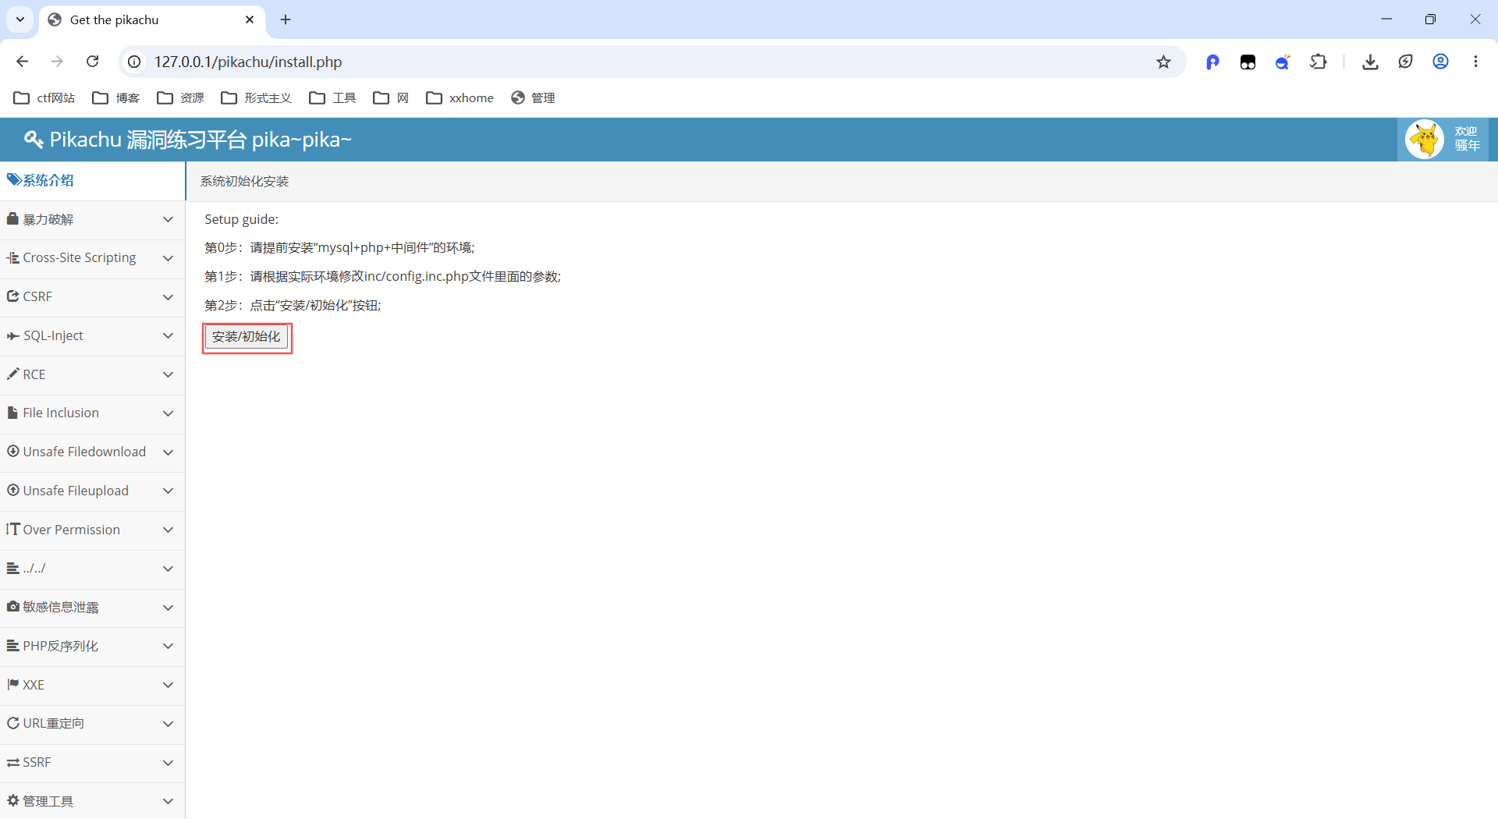Open the XXE menu item
This screenshot has width=1498, height=819.
pyautogui.click(x=92, y=685)
